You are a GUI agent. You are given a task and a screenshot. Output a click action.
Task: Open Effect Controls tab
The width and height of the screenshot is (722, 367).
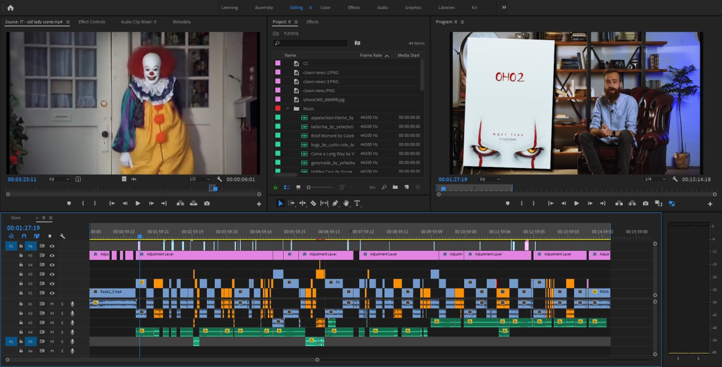92,22
